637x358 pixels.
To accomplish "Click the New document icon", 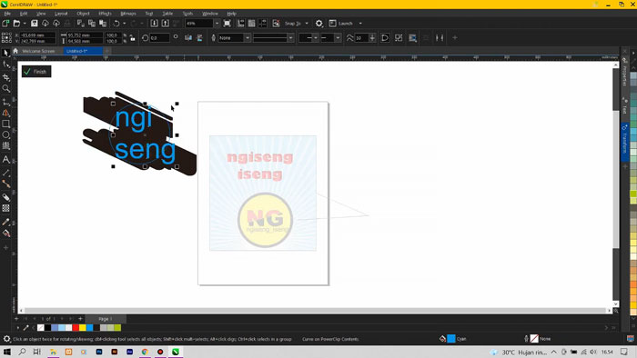I will click(x=5, y=24).
